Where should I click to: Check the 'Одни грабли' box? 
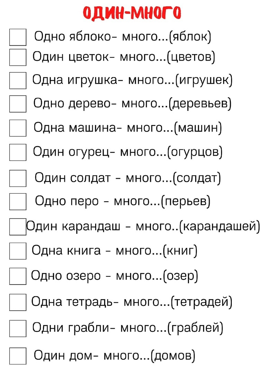click(x=18, y=328)
